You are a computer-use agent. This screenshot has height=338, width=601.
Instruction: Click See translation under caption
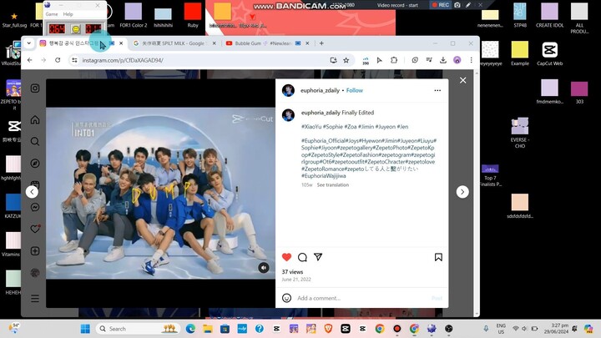(x=333, y=184)
